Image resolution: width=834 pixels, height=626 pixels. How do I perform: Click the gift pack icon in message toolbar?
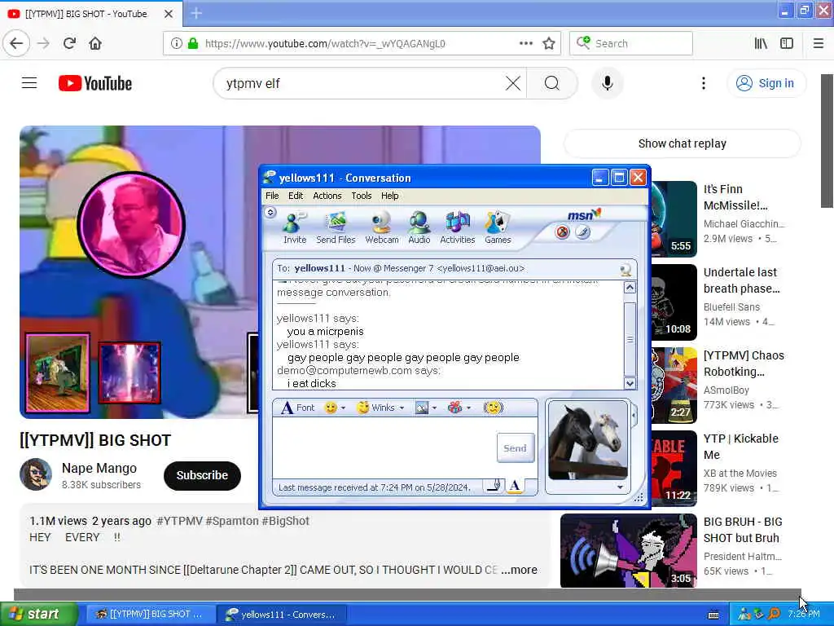[454, 408]
